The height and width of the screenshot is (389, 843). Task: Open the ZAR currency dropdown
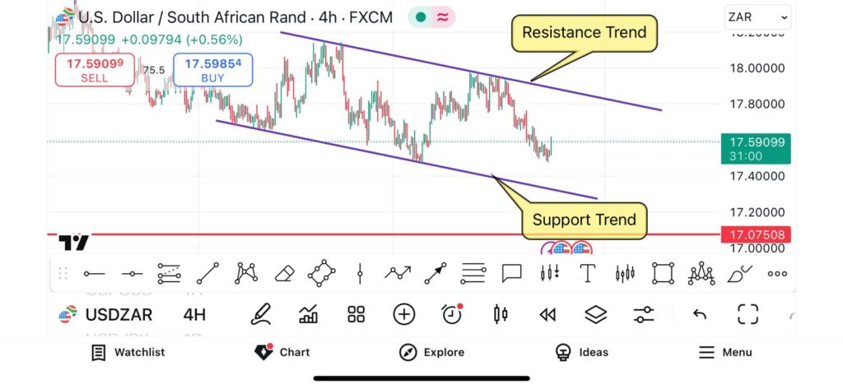pos(757,16)
